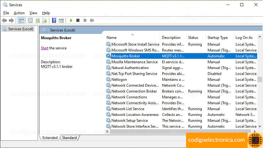Click the Disabled startup type of Net.Tcp row
Image resolution: width=263 pixels, height=148 pixels.
pos(214,74)
